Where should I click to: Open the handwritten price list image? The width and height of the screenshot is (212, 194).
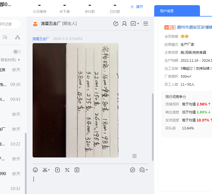click(76, 100)
